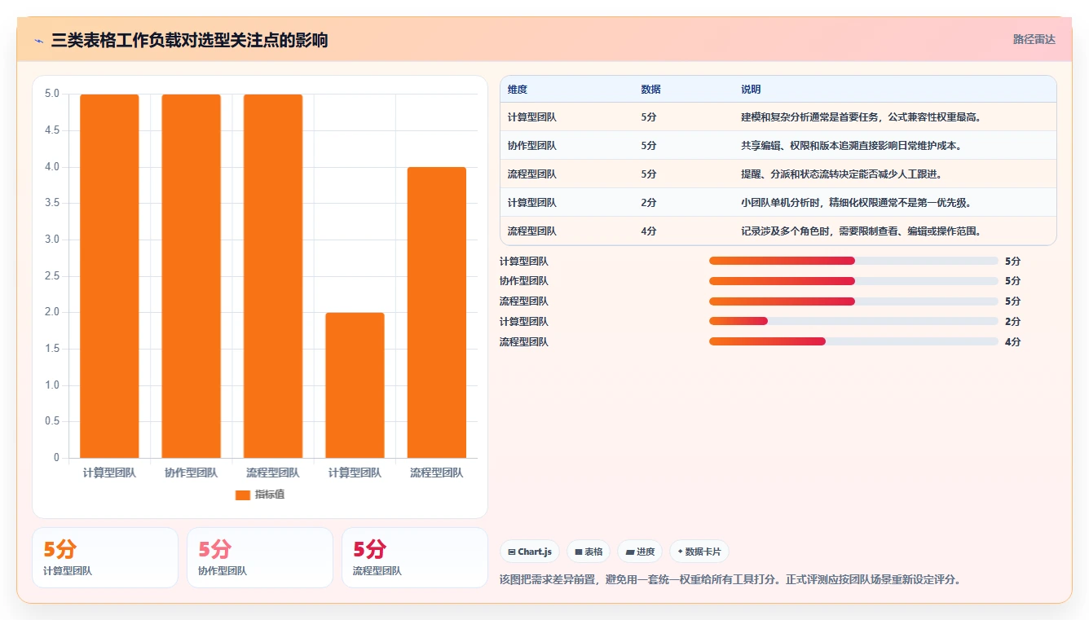
Task: Click the 协作型团队 label in the progress list
Action: [524, 281]
